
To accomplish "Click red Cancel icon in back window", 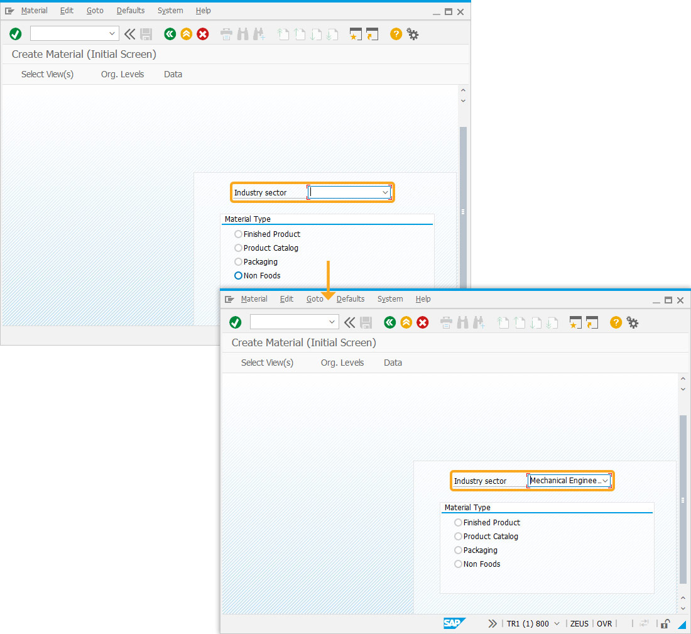I will click(x=203, y=34).
